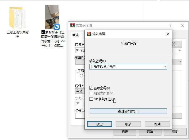Click the WinRAR icon in 输入密码 title bar
Image resolution: width=189 pixels, height=140 pixels.
(x=89, y=34)
